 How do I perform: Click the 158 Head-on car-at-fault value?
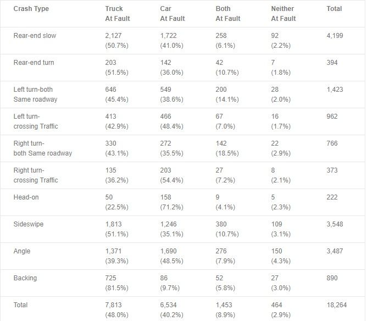(165, 197)
